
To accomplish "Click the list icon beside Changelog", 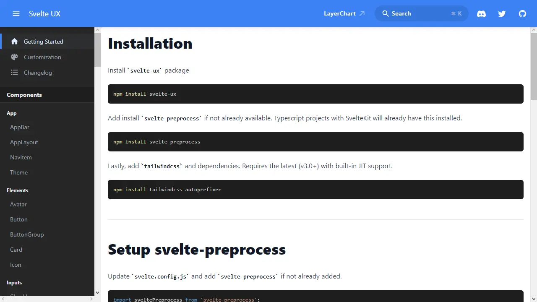I will pos(14,73).
